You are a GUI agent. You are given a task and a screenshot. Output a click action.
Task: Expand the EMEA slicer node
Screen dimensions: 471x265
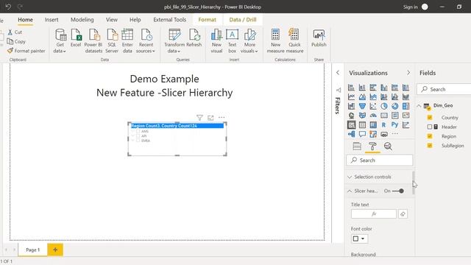pos(133,141)
